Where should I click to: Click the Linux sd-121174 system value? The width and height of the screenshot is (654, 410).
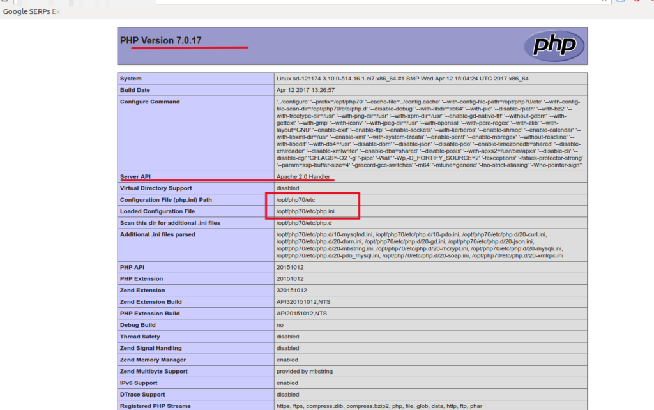coord(402,79)
